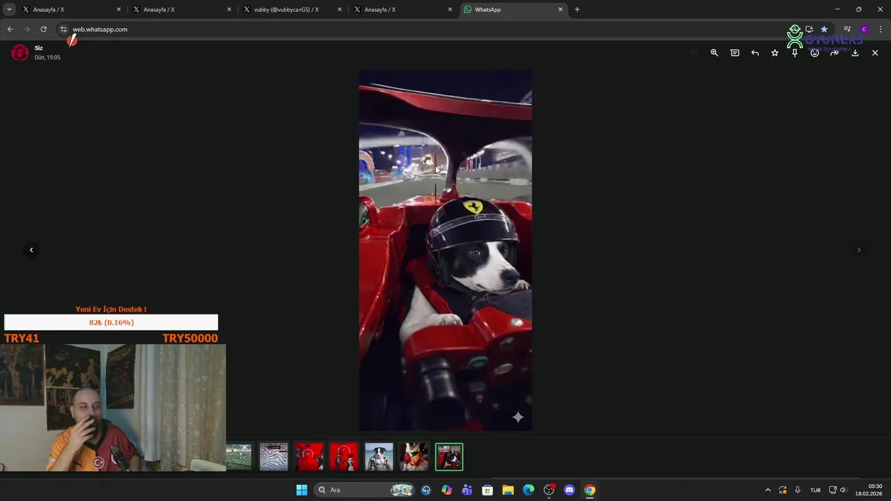This screenshot has width=891, height=501.
Task: Open OBS Studio from the taskbar
Action: [x=549, y=490]
